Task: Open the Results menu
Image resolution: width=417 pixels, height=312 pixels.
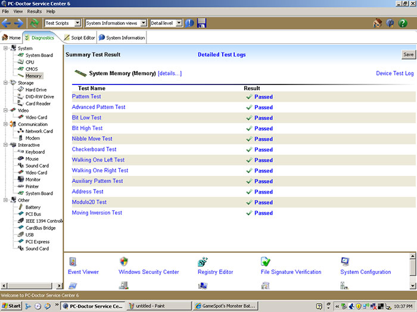Action: [35, 11]
